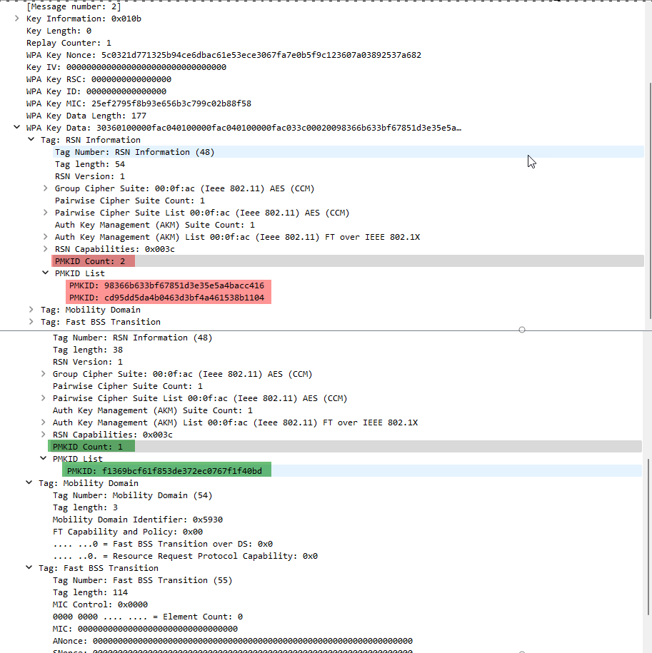The width and height of the screenshot is (652, 653).
Task: Expand the Auth Key Management (AKM) List
Action: (44, 236)
